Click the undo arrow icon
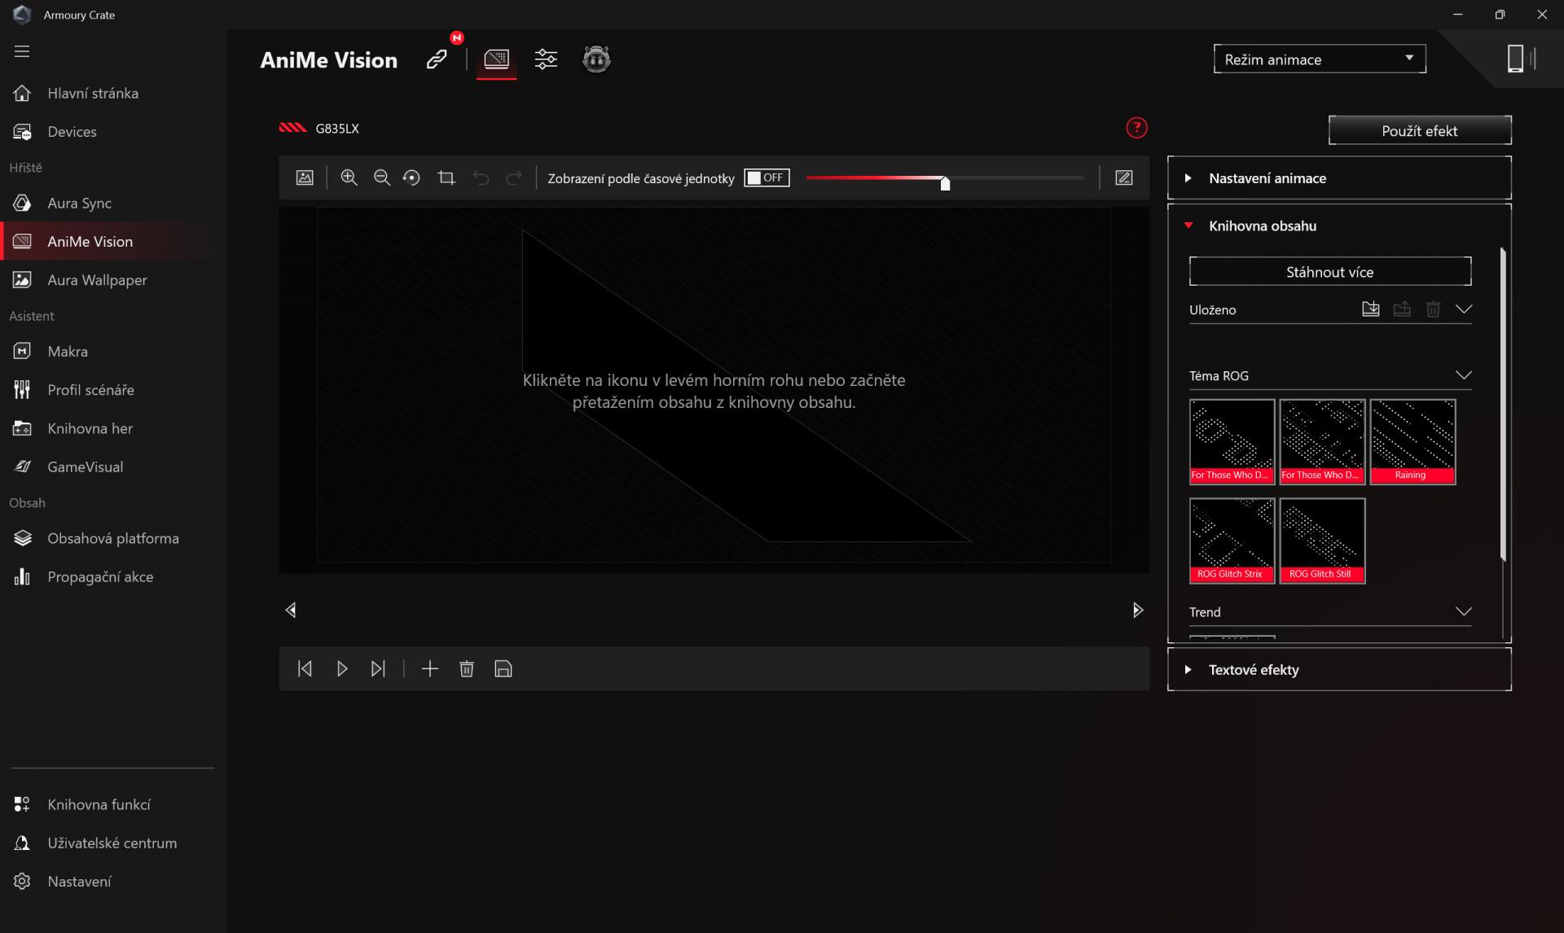Screen dimensions: 1564x933 coord(481,177)
